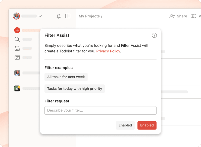201x147 pixels.
Task: Create a new task with the red plus icon
Action: tap(17, 30)
